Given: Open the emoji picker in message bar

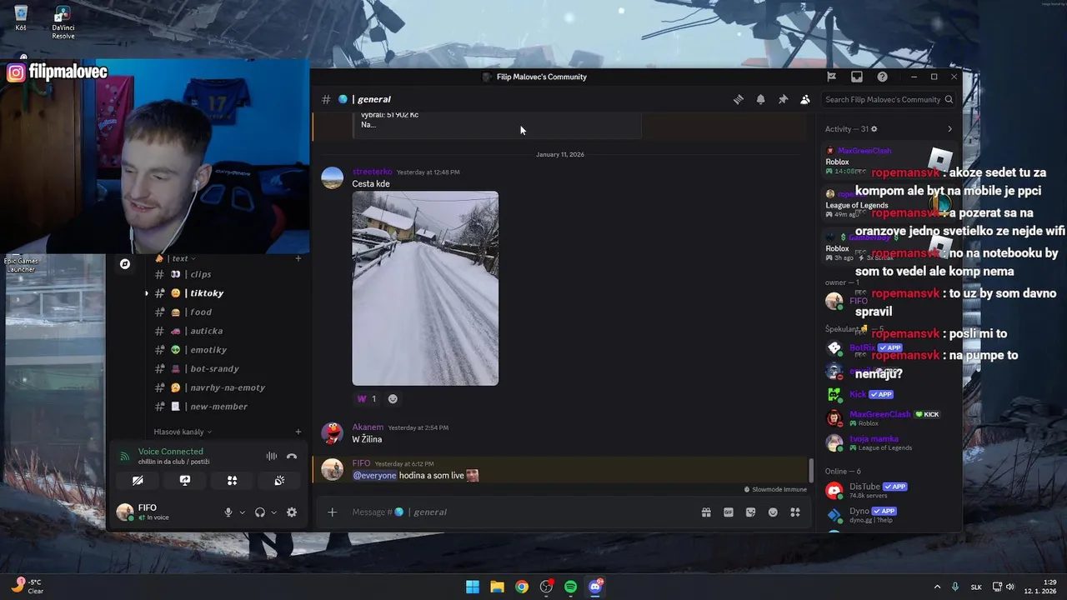Looking at the screenshot, I should pos(773,512).
